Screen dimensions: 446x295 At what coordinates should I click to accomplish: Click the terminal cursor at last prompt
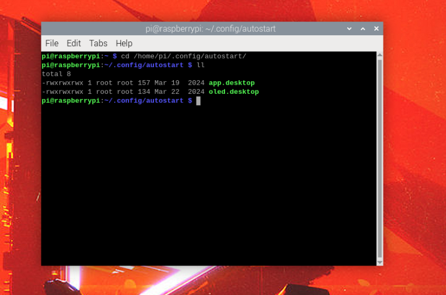pos(198,101)
